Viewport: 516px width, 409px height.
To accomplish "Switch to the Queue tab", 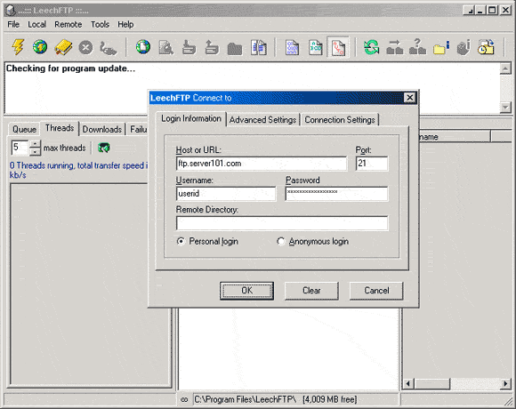I will point(24,129).
